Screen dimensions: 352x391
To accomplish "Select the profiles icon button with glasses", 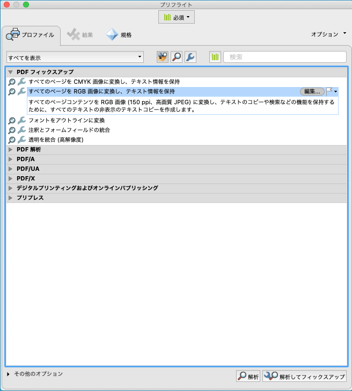I will (163, 57).
